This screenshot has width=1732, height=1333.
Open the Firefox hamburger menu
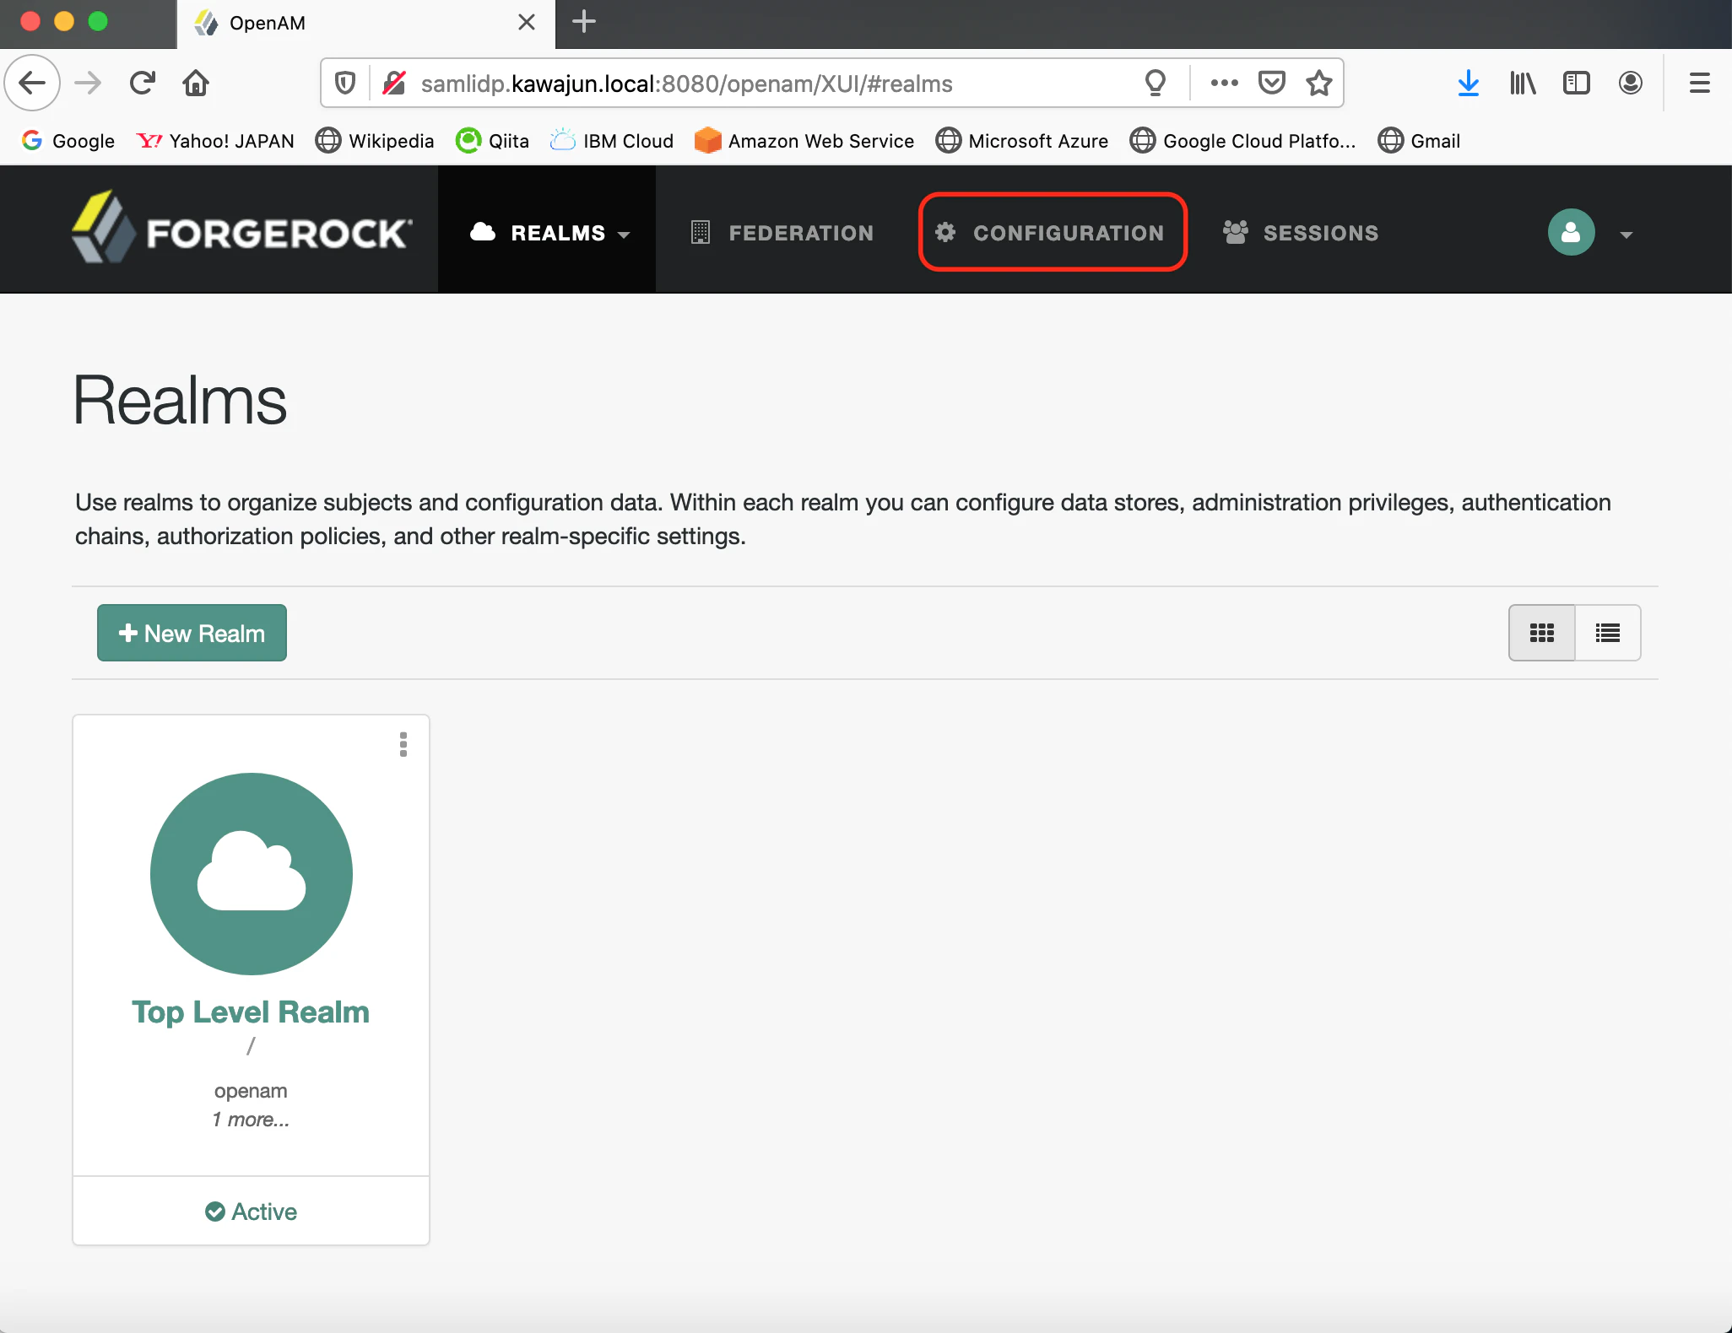(1699, 83)
